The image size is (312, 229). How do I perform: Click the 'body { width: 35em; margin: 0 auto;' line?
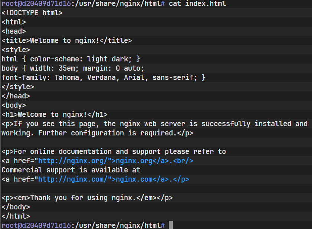click(73, 68)
